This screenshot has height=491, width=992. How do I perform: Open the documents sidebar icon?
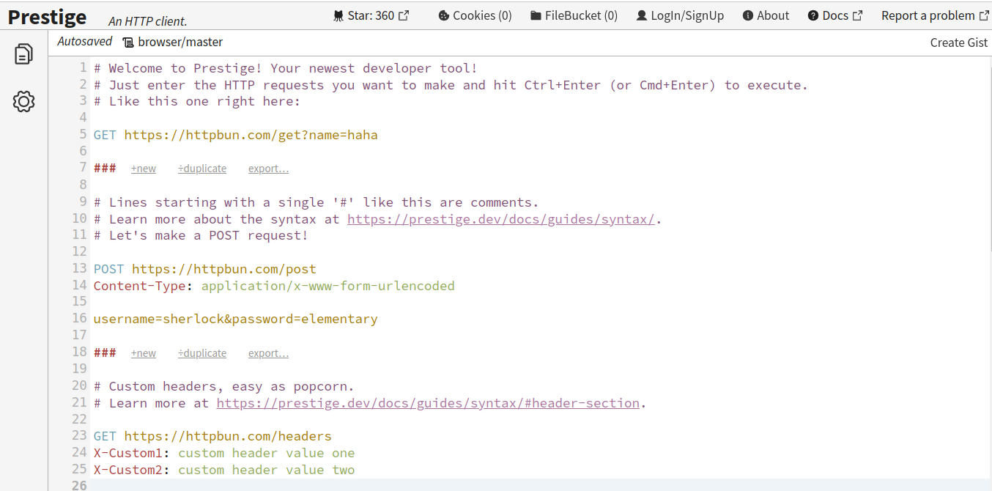pos(23,53)
